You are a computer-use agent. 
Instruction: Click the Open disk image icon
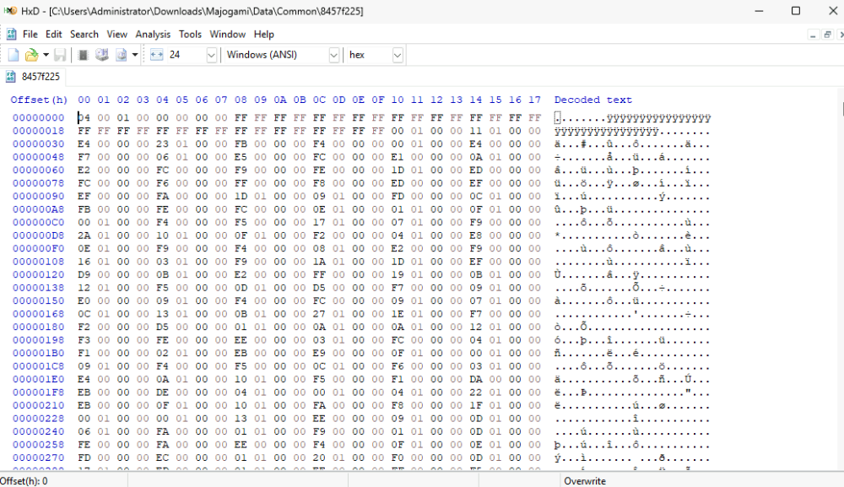[121, 55]
